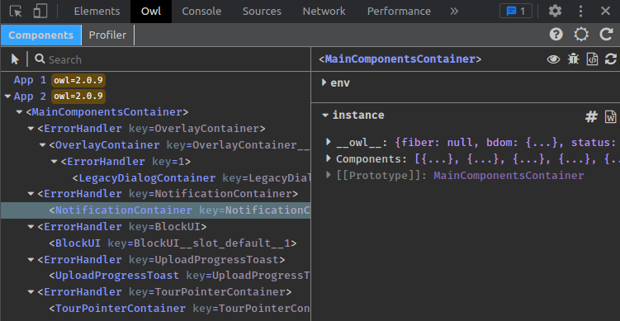Open DevTools settings gear
This screenshot has width=620, height=321.
point(555,11)
